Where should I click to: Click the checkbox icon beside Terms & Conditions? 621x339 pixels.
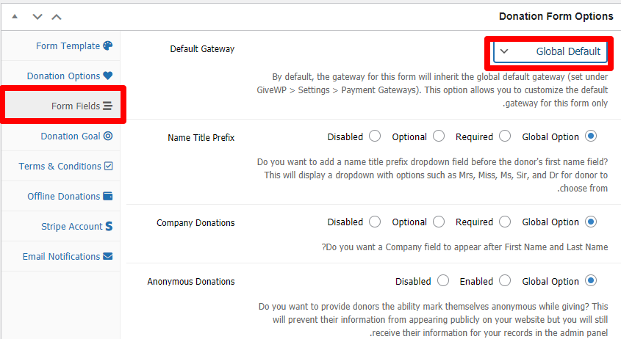pyautogui.click(x=109, y=166)
